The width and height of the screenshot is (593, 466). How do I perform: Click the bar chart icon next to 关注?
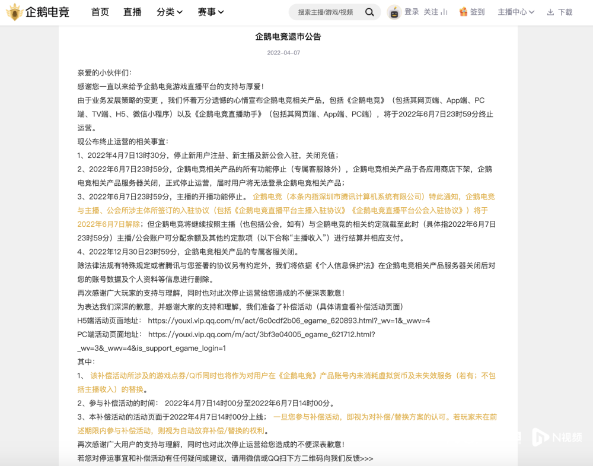coord(444,12)
